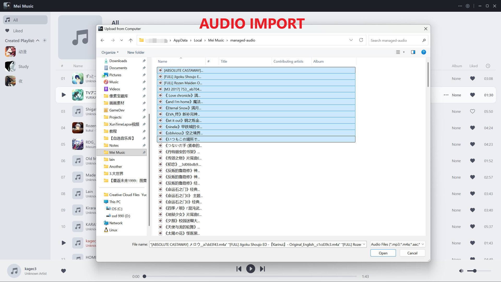Viewport: 501px width, 282px height.
Task: Sort tracks by duration clock icon
Action: pos(488,66)
